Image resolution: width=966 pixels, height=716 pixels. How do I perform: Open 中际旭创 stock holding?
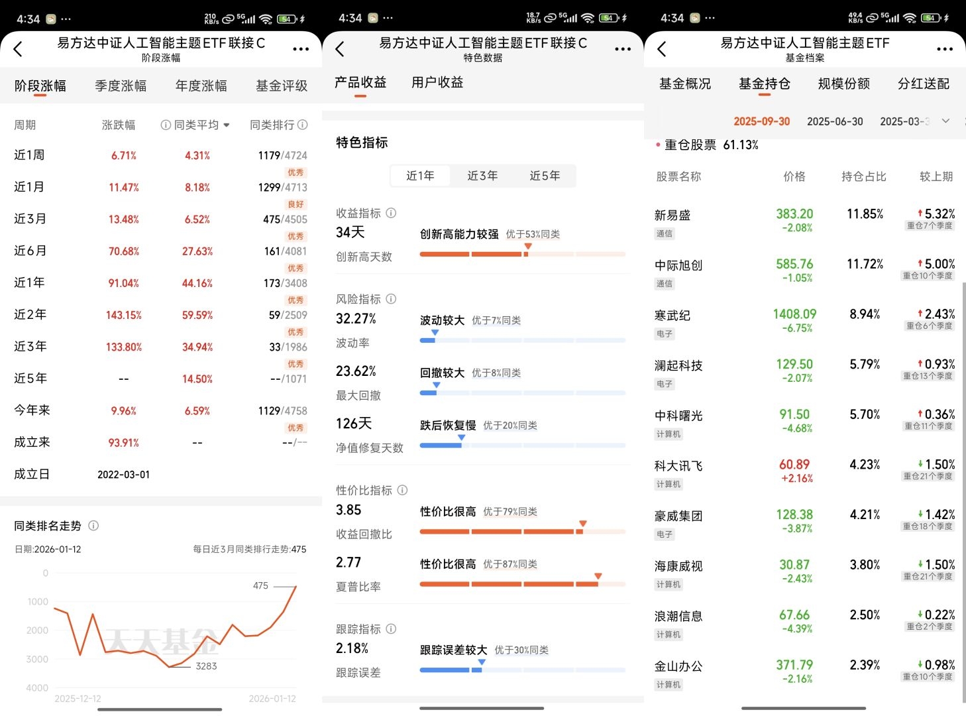tap(804, 272)
